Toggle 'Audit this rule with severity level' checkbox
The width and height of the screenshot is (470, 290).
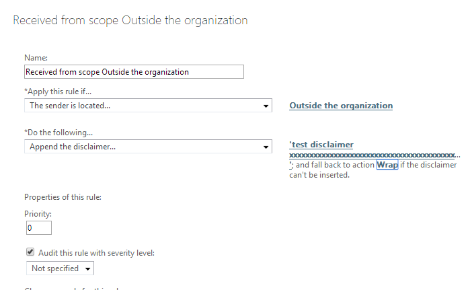[30, 252]
